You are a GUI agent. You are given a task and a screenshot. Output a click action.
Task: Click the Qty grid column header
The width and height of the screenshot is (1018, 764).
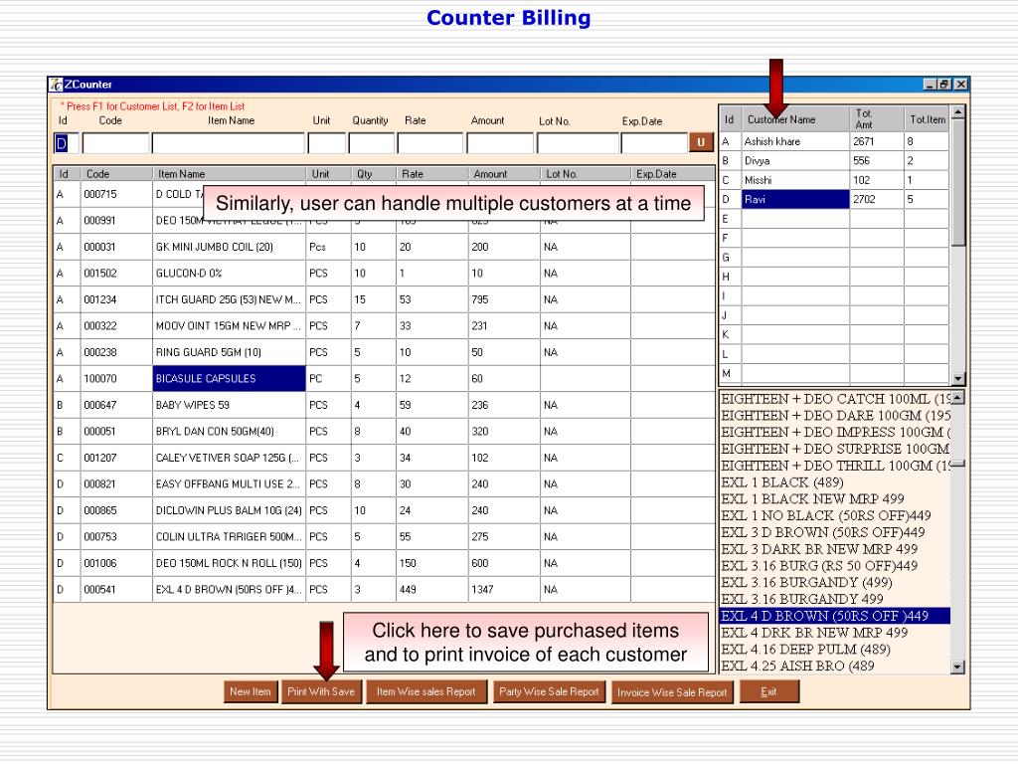tap(374, 174)
